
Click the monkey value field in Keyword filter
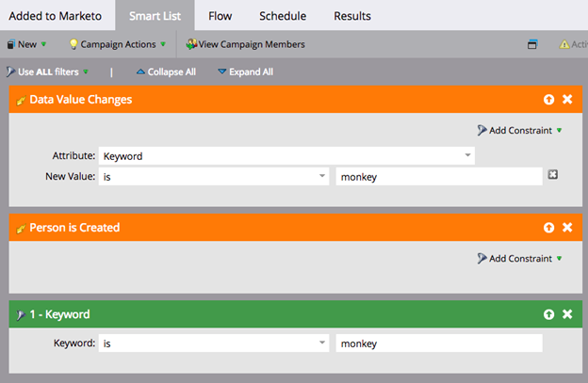point(438,343)
